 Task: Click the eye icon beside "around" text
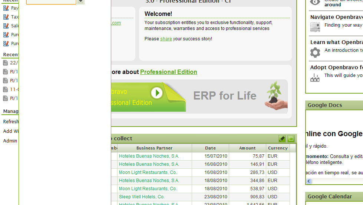point(315,2)
